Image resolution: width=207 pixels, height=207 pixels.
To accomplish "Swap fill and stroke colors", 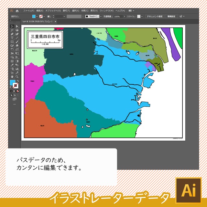I will click(x=18, y=81).
